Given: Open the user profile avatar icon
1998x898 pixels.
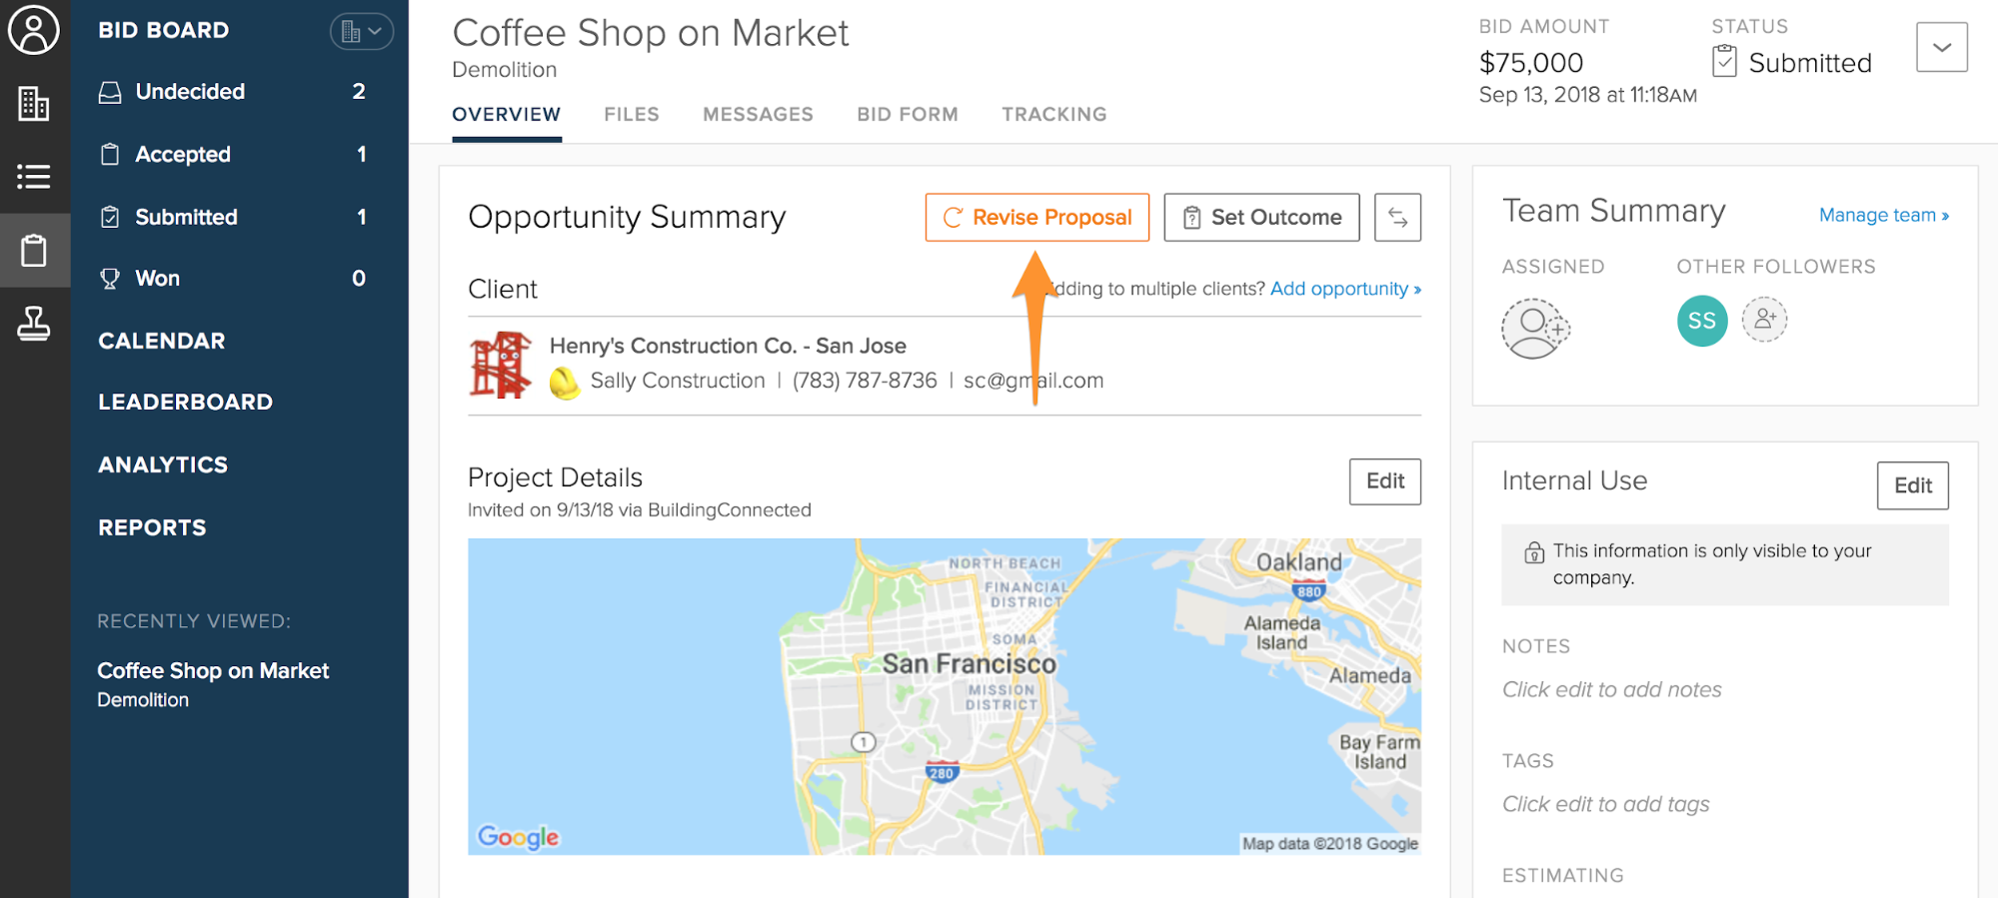Looking at the screenshot, I should pyautogui.click(x=34, y=30).
